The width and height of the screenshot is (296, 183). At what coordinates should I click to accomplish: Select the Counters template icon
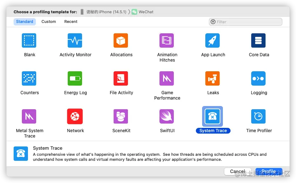click(x=29, y=78)
